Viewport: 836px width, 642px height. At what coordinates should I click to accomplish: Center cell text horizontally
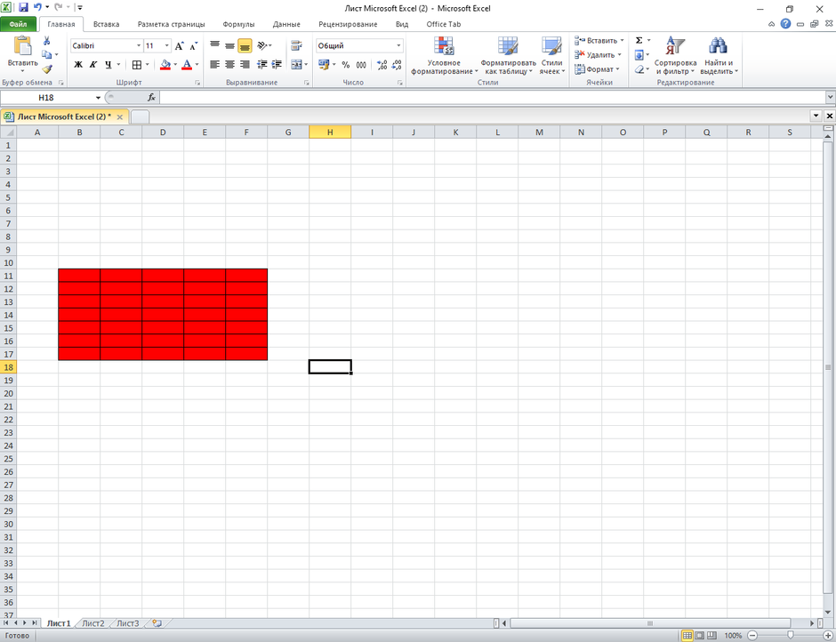click(229, 65)
